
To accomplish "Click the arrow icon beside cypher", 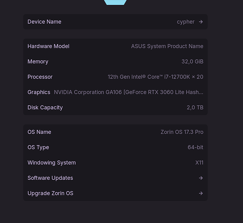I will coord(201,22).
